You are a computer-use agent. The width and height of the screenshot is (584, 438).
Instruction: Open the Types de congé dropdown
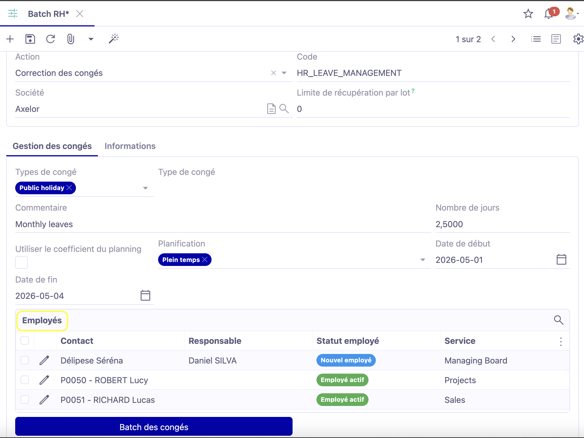[x=145, y=188]
